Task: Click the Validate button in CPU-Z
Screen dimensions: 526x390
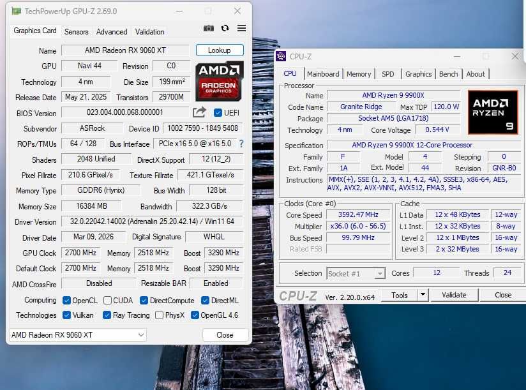Action: [x=455, y=295]
